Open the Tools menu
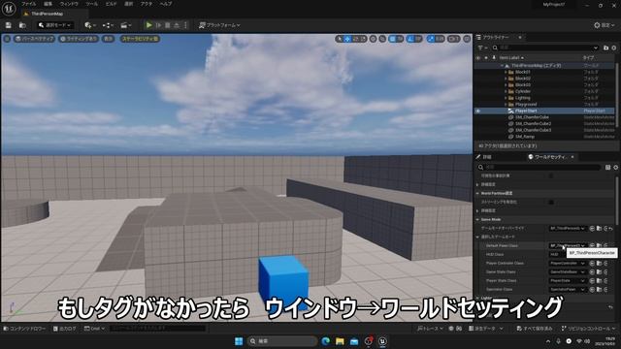This screenshot has height=349, width=621. click(x=91, y=4)
